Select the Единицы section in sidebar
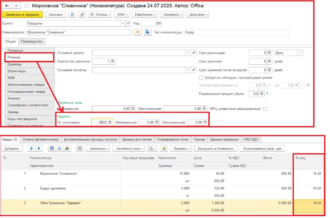Viewport: 330px width, 218px height. (x=29, y=64)
